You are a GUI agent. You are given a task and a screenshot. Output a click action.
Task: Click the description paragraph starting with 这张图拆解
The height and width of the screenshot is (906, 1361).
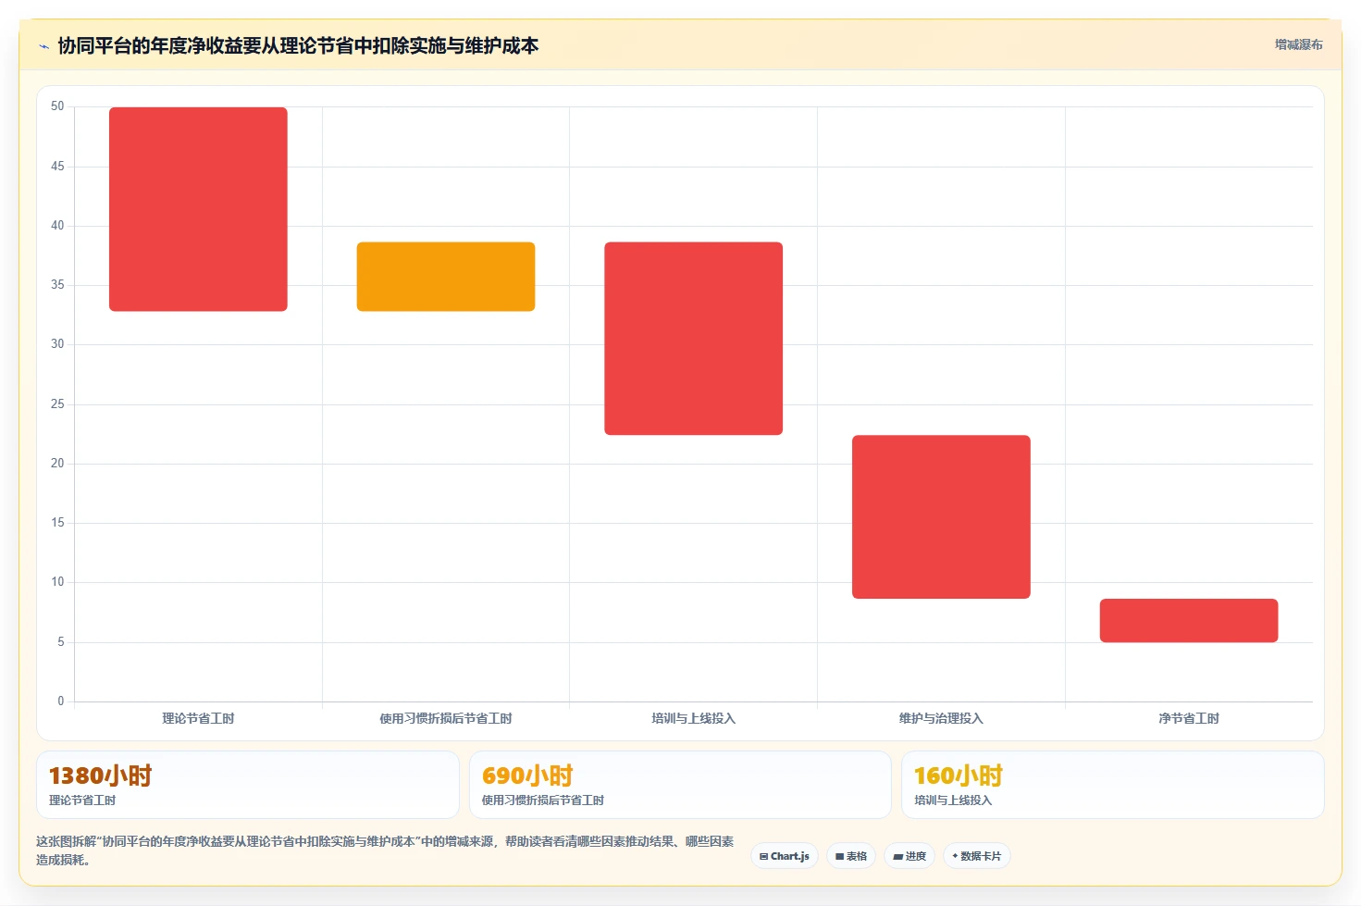coord(385,850)
